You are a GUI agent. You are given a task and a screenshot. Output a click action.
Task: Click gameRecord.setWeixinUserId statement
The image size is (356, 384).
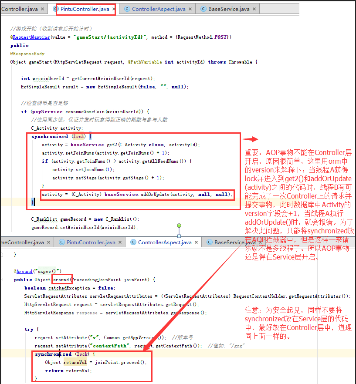(x=85, y=228)
